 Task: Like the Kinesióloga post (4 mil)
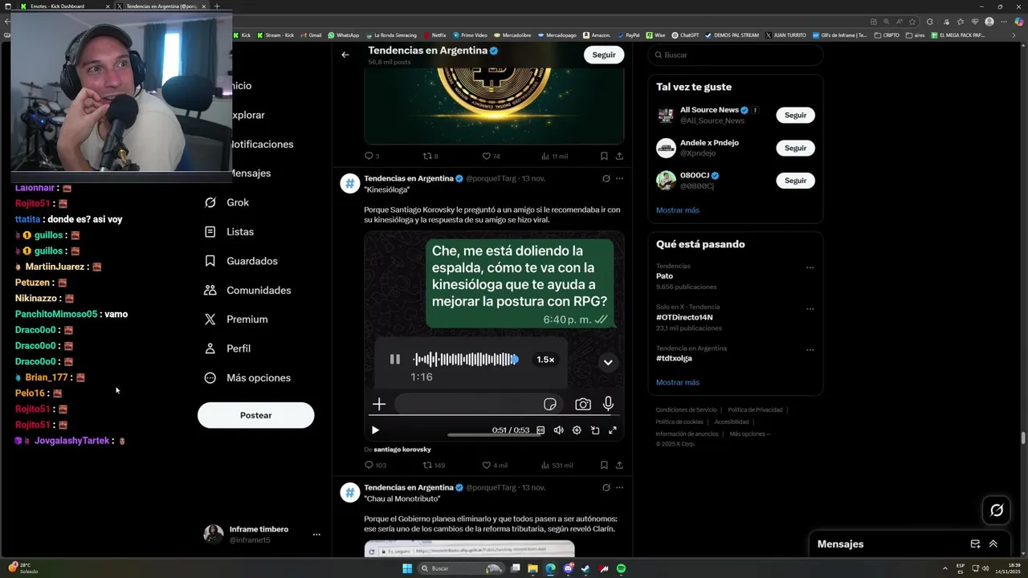coord(494,465)
